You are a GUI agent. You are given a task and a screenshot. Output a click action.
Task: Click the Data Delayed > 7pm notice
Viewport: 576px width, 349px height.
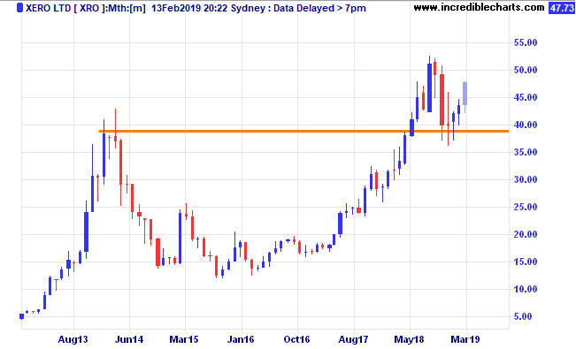tap(320, 8)
